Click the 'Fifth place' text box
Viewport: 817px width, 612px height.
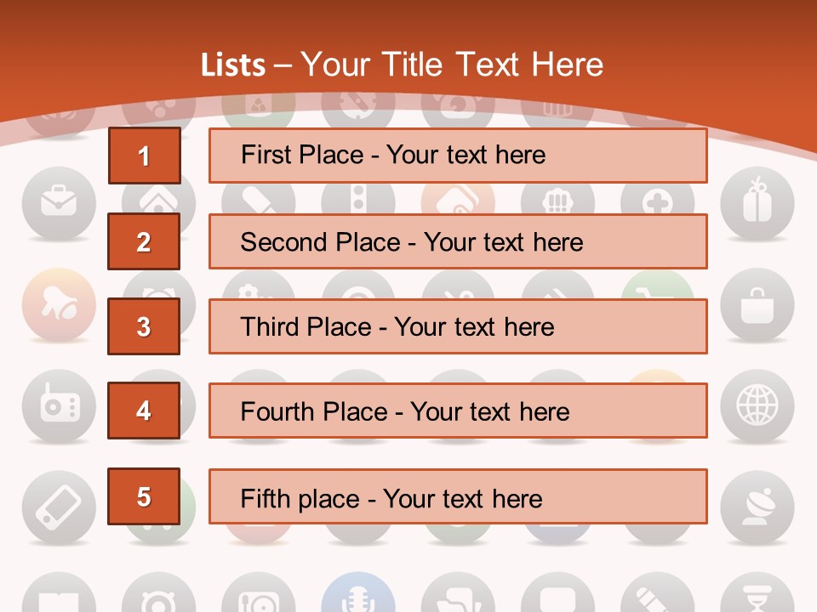[x=458, y=497]
